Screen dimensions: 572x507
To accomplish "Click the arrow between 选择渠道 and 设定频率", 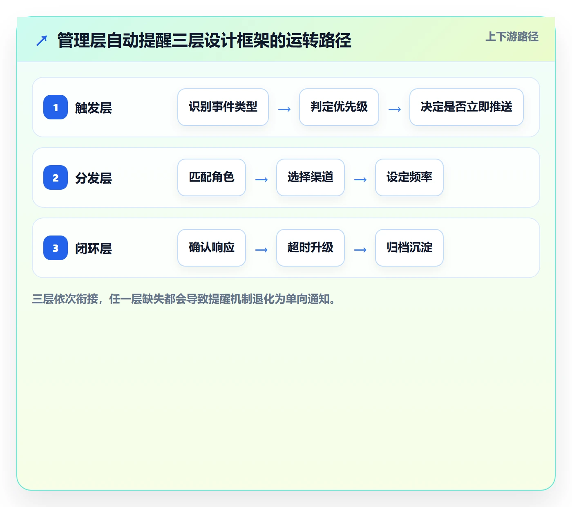I will (360, 179).
